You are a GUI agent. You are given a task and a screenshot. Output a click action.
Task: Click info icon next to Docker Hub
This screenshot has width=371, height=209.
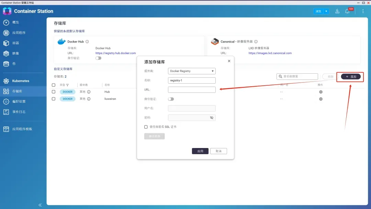(x=87, y=42)
